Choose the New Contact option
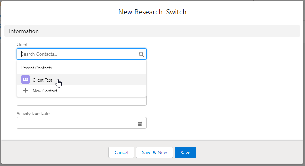 click(45, 91)
